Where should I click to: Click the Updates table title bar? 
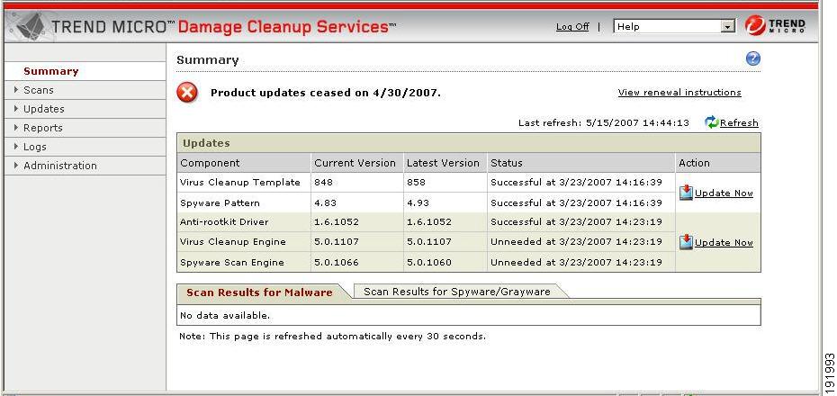click(x=469, y=143)
